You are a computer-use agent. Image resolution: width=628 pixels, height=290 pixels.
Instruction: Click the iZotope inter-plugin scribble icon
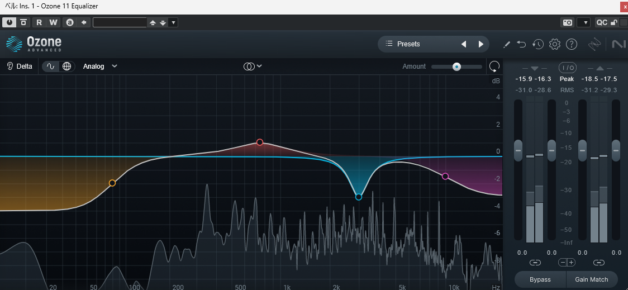pyautogui.click(x=594, y=45)
